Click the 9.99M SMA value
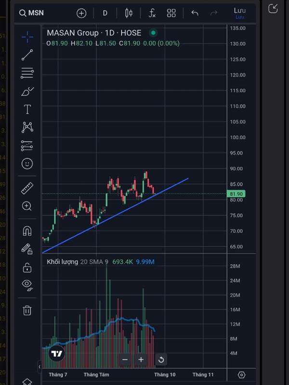Viewport: 289px width, 385px height. [x=145, y=262]
